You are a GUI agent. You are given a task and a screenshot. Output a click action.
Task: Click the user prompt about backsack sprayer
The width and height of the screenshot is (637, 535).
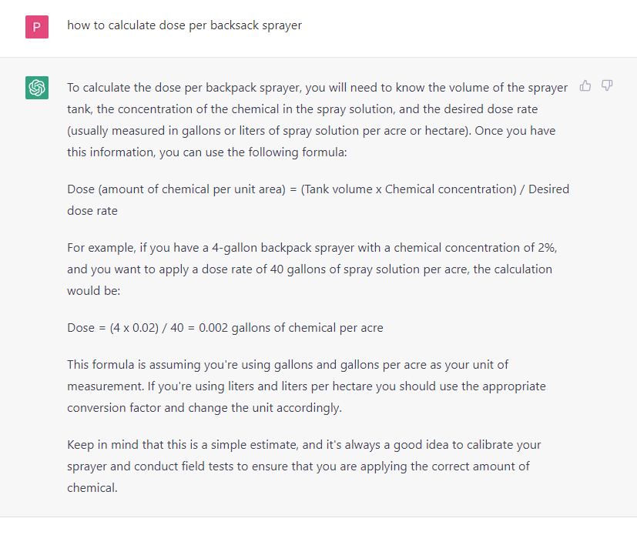click(184, 25)
